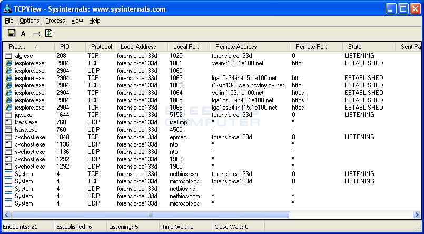
Task: Click System icon on the netbios-ssn row
Action: [x=8, y=174]
